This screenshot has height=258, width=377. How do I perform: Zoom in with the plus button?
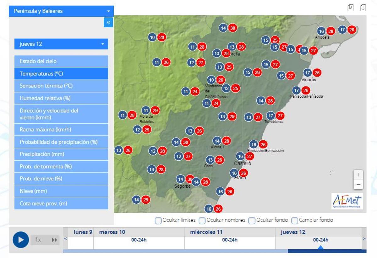pos(358,175)
